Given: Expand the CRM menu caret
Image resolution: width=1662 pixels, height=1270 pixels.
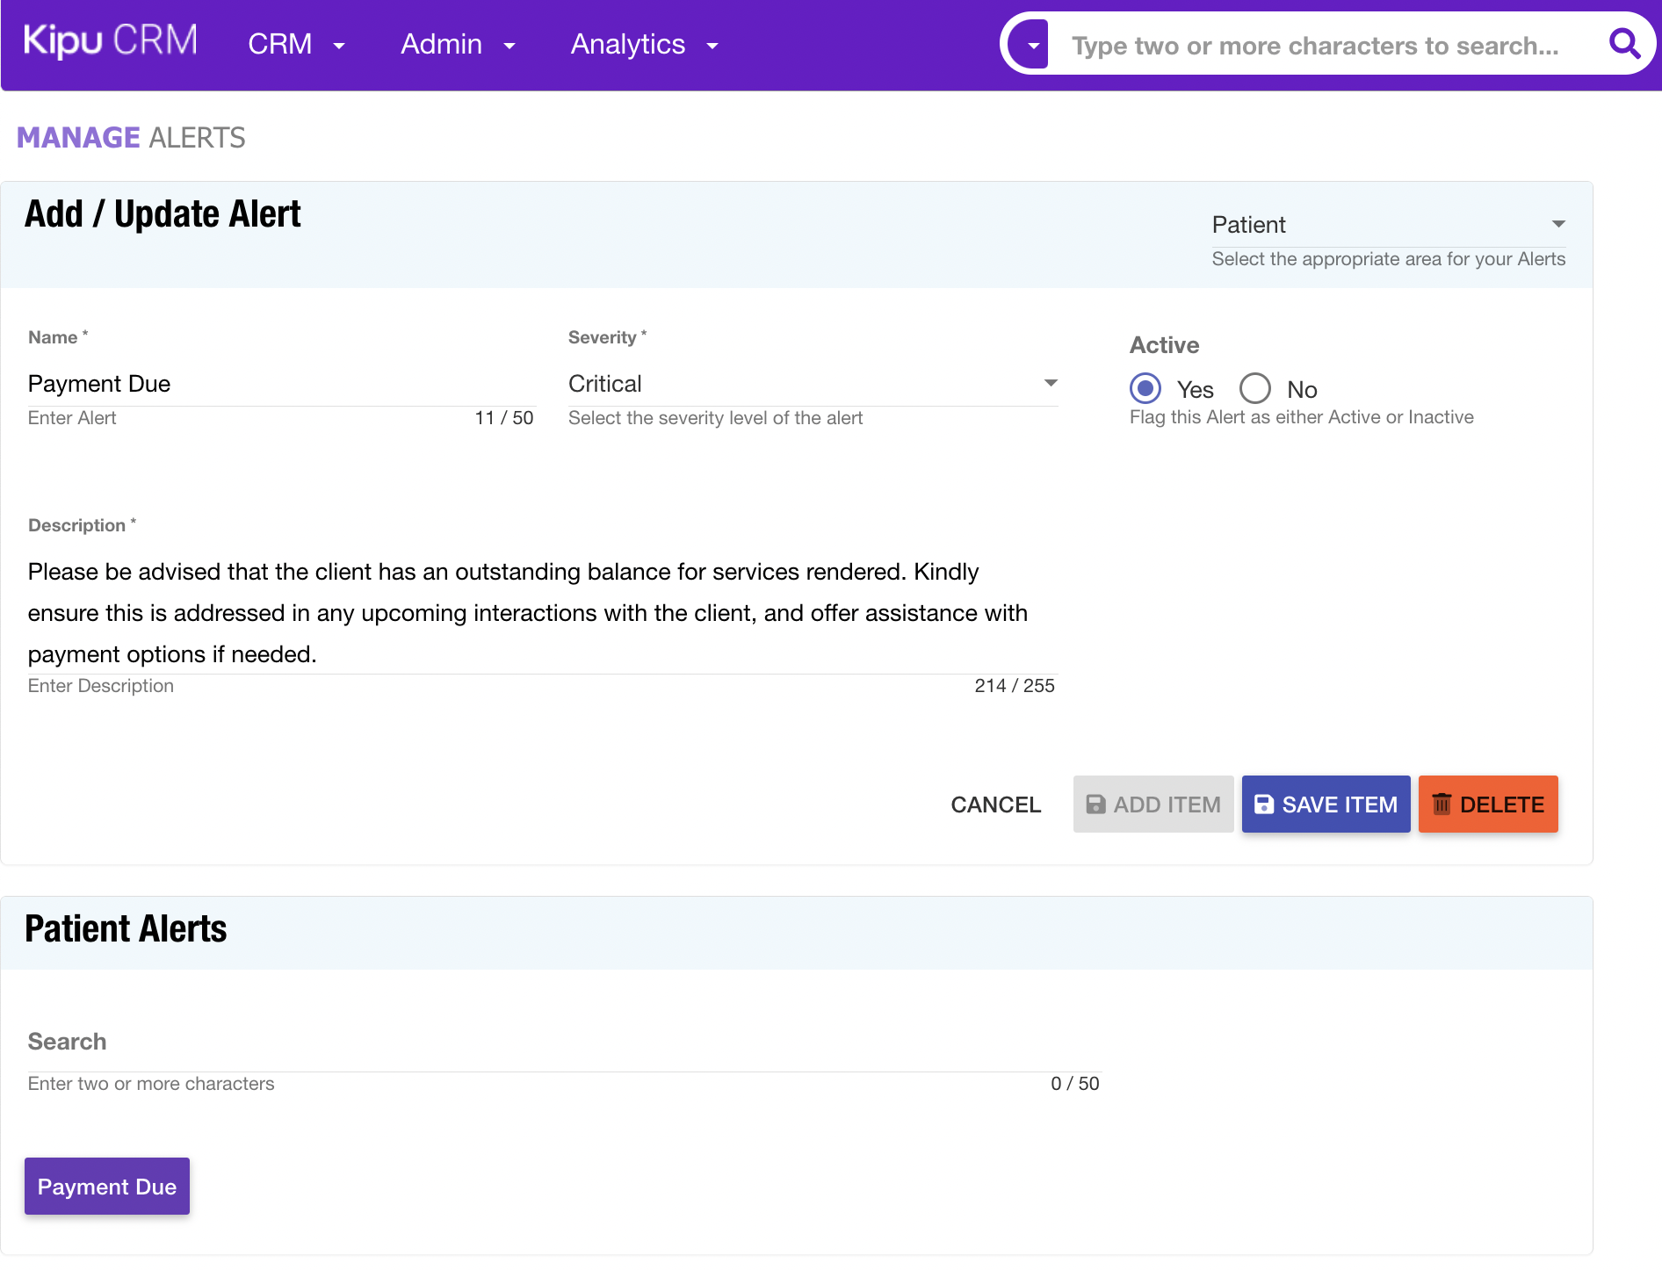Looking at the screenshot, I should [339, 46].
